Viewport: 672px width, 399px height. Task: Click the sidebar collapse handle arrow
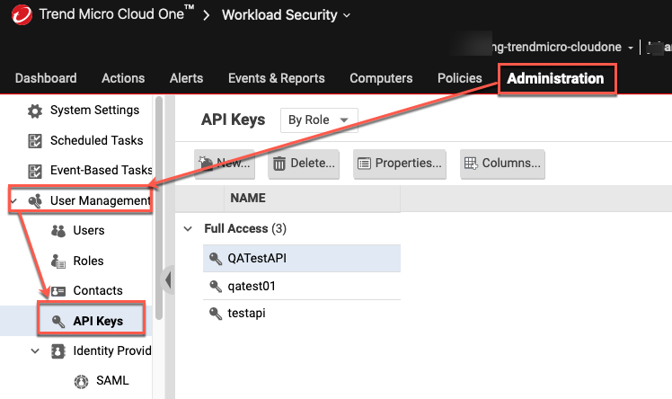169,280
